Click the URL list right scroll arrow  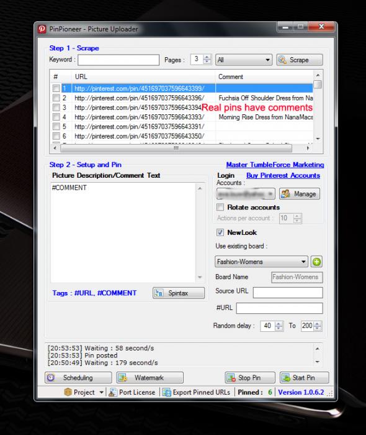(x=308, y=148)
